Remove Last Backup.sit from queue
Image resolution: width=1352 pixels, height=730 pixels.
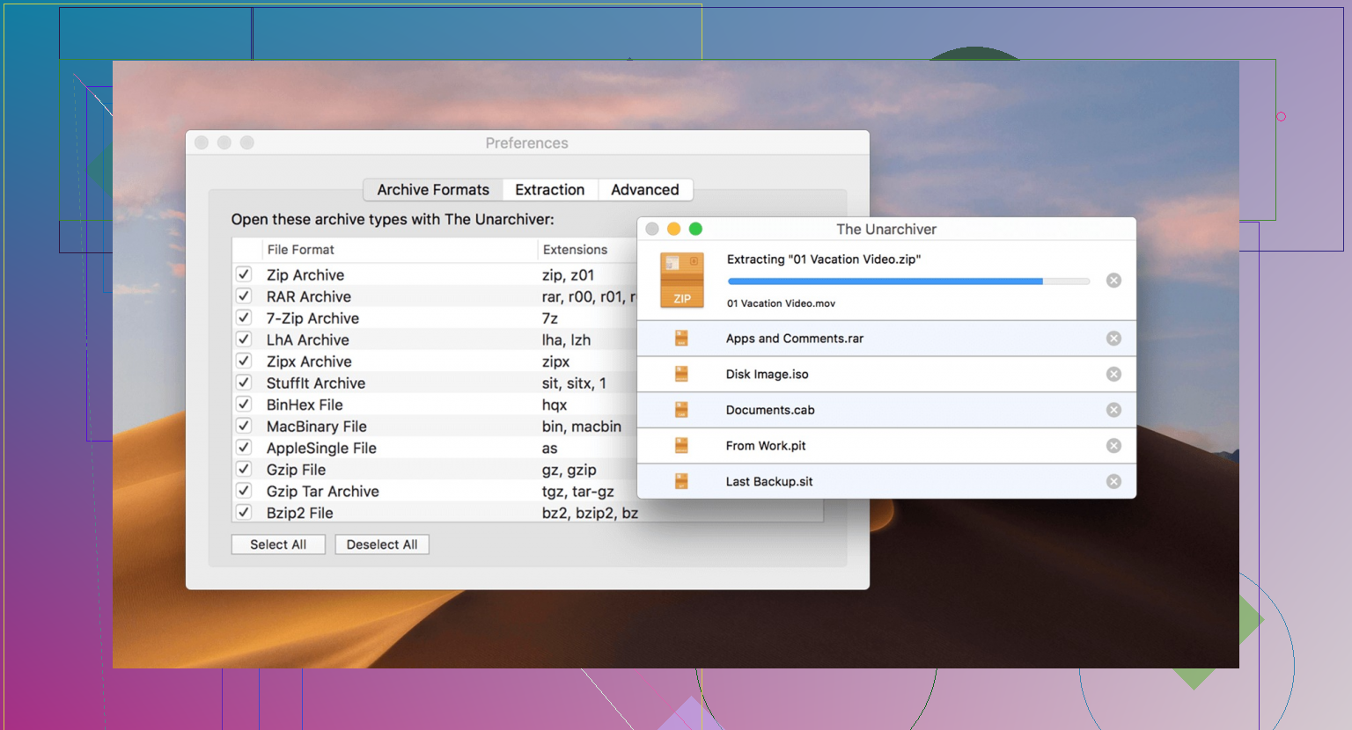pos(1113,482)
